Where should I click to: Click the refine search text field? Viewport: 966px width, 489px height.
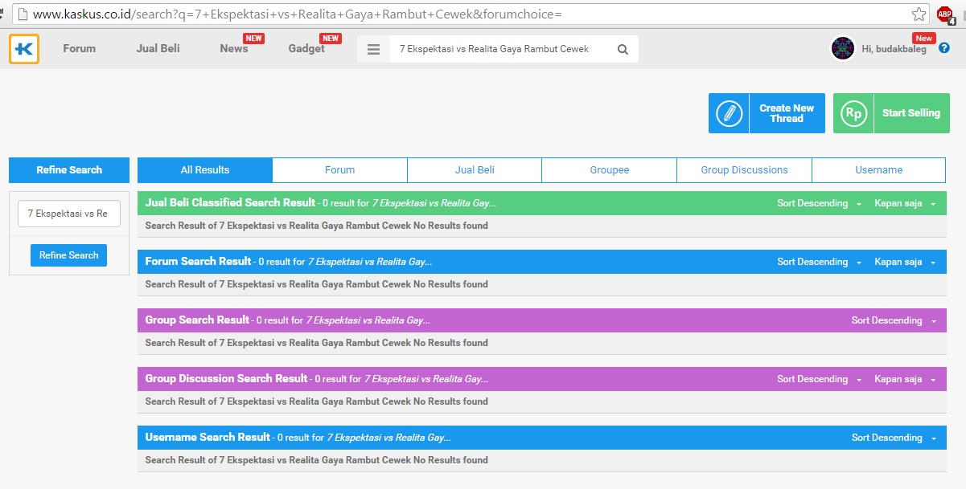point(68,214)
